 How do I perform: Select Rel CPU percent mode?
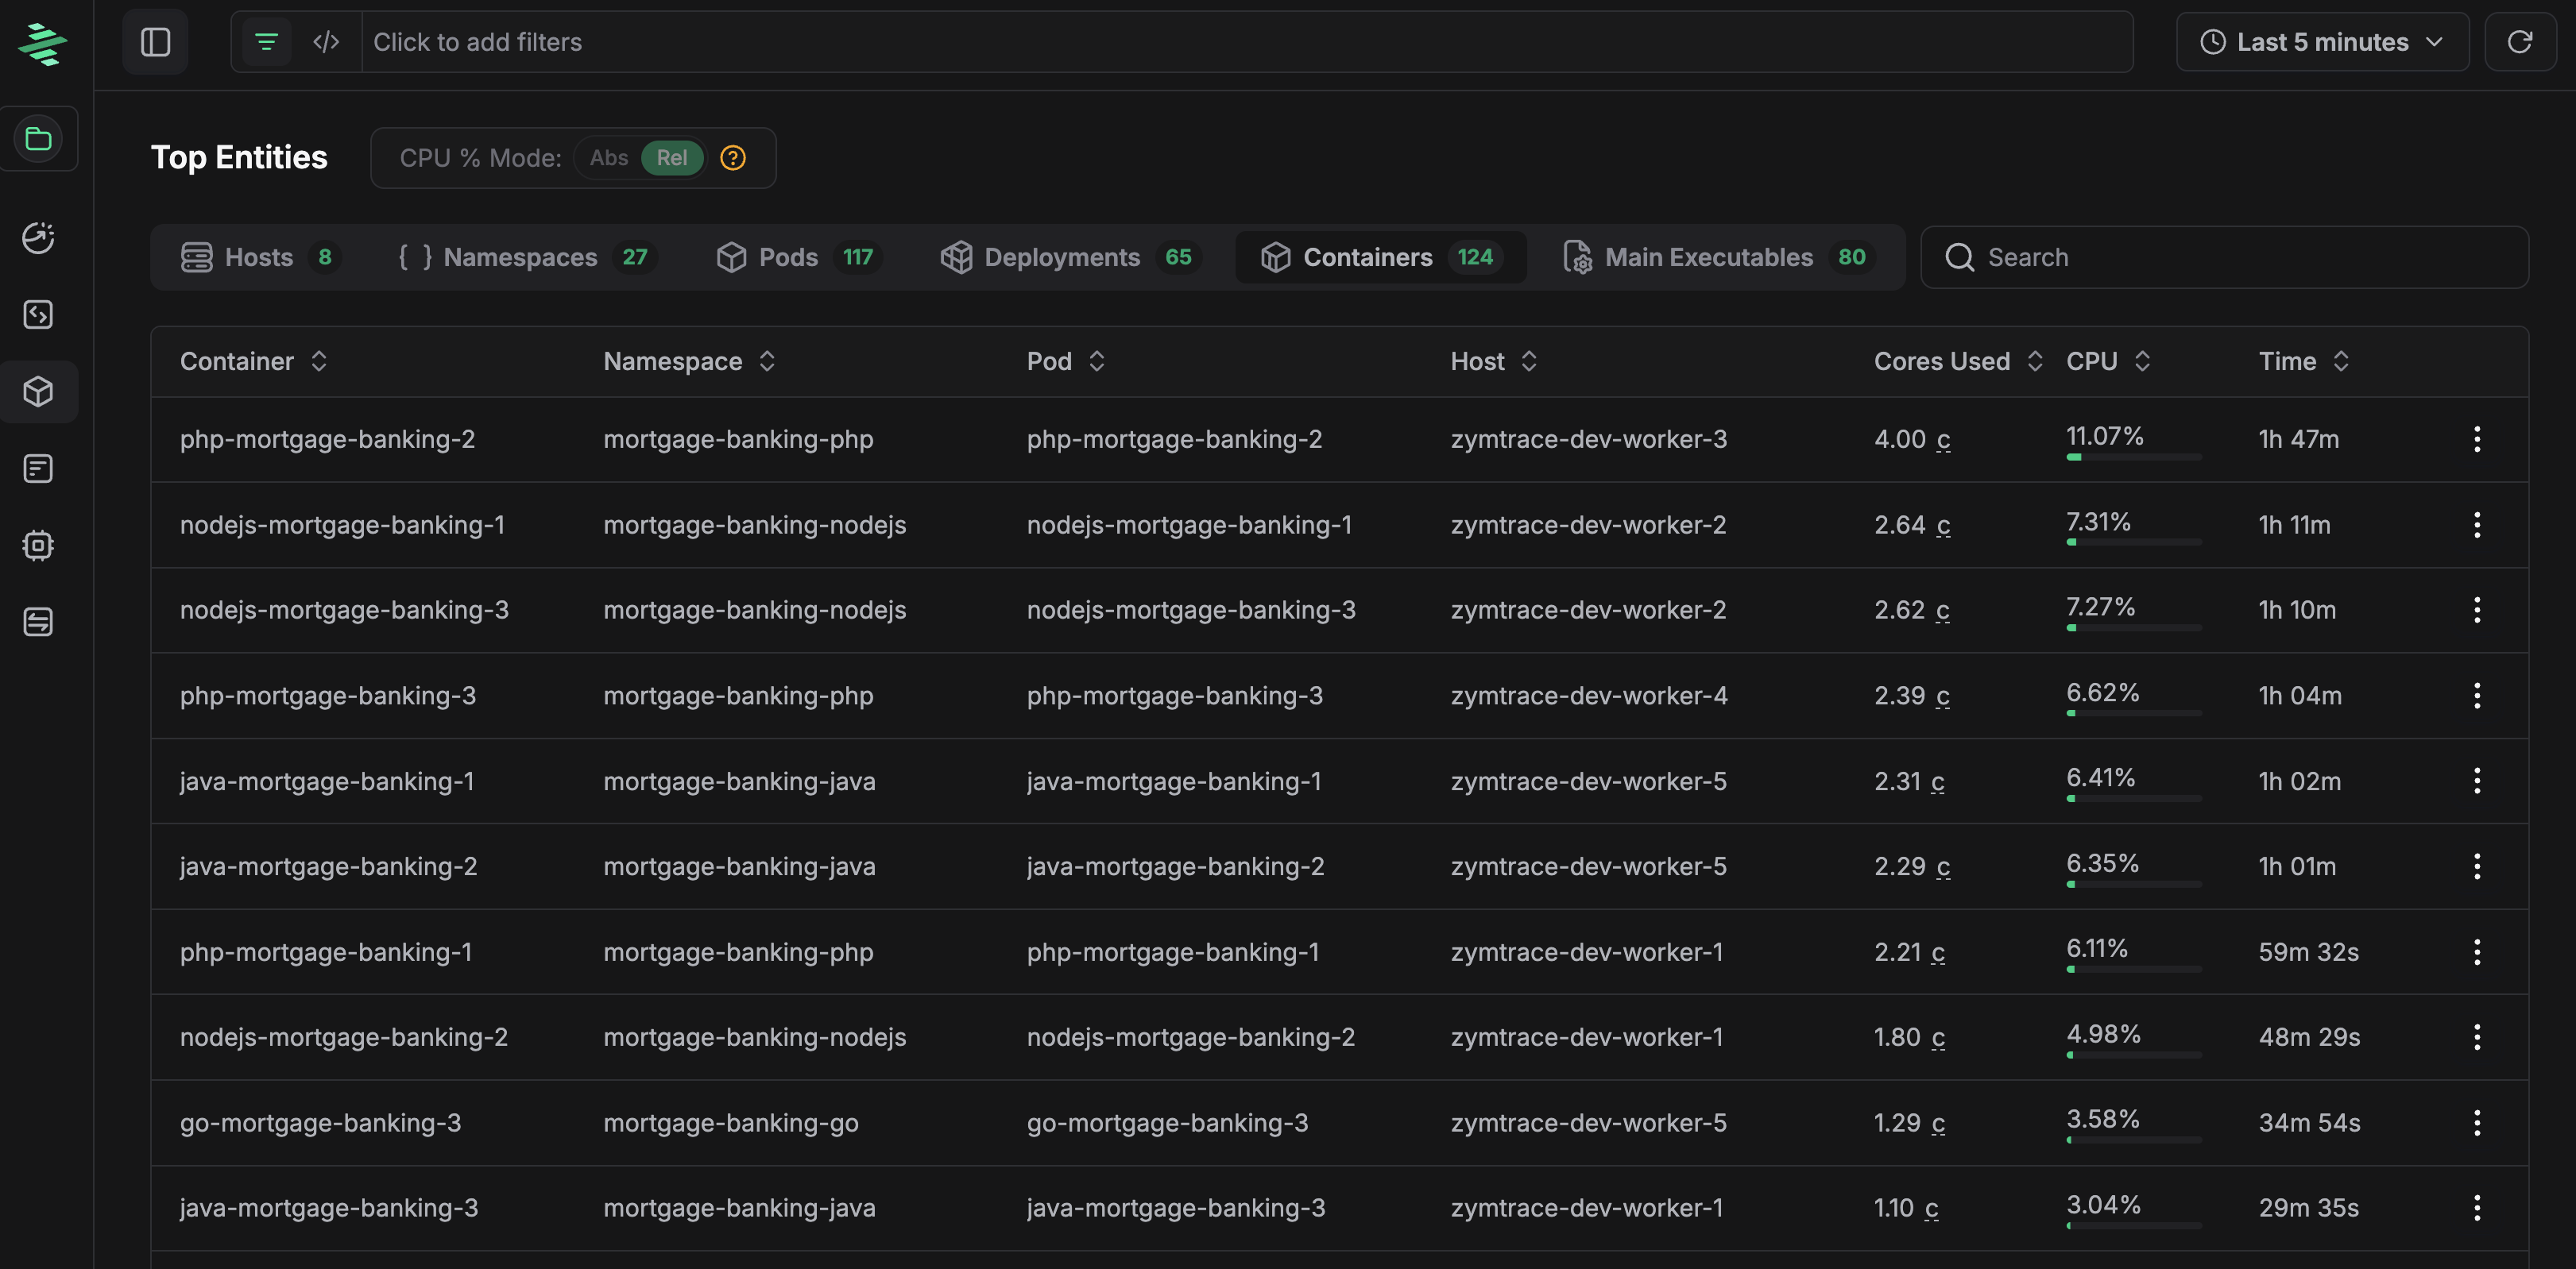pyautogui.click(x=671, y=158)
